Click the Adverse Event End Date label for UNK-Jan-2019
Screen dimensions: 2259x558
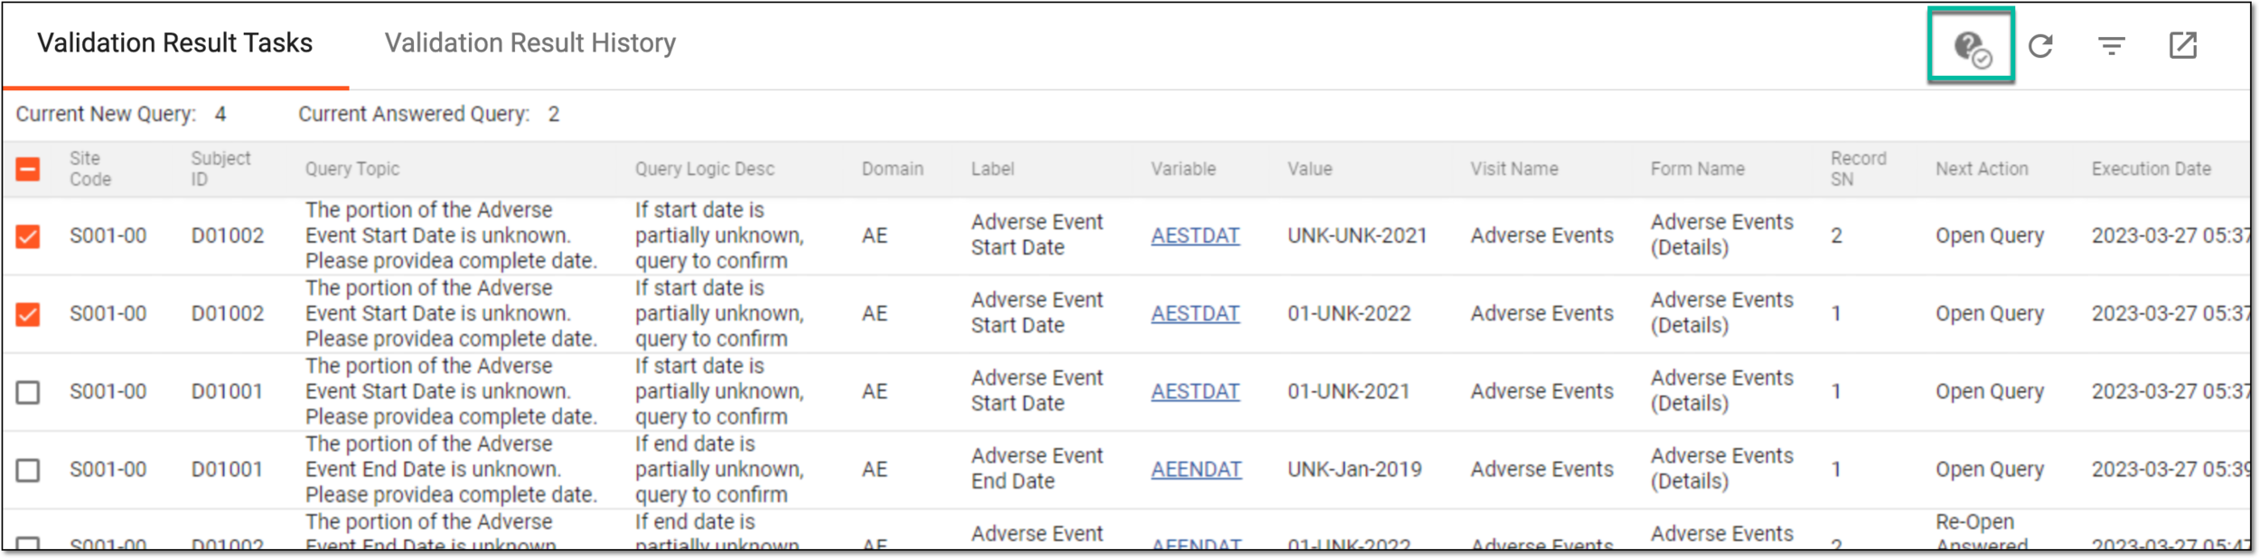[x=1036, y=469]
